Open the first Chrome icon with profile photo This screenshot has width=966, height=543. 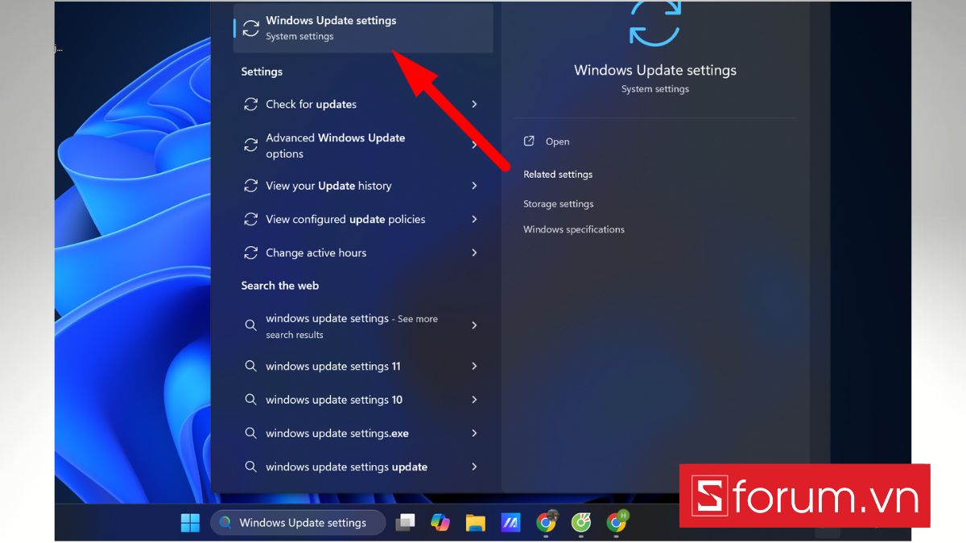point(547,522)
